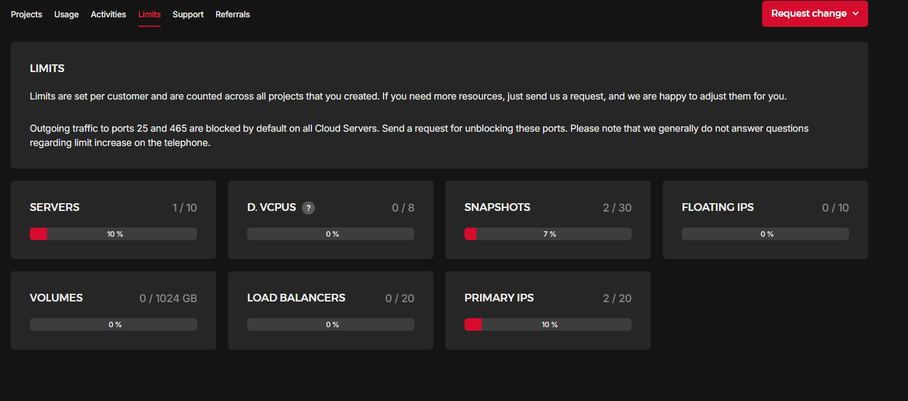Click the FLOATING IPS card heading
The width and height of the screenshot is (908, 401).
[x=717, y=207]
